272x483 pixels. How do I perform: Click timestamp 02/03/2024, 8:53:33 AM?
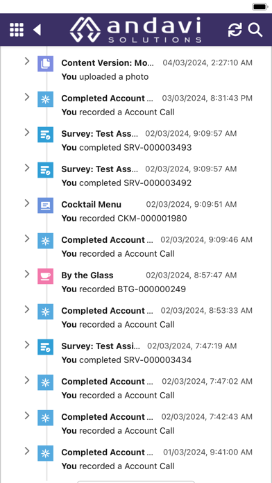click(x=206, y=311)
